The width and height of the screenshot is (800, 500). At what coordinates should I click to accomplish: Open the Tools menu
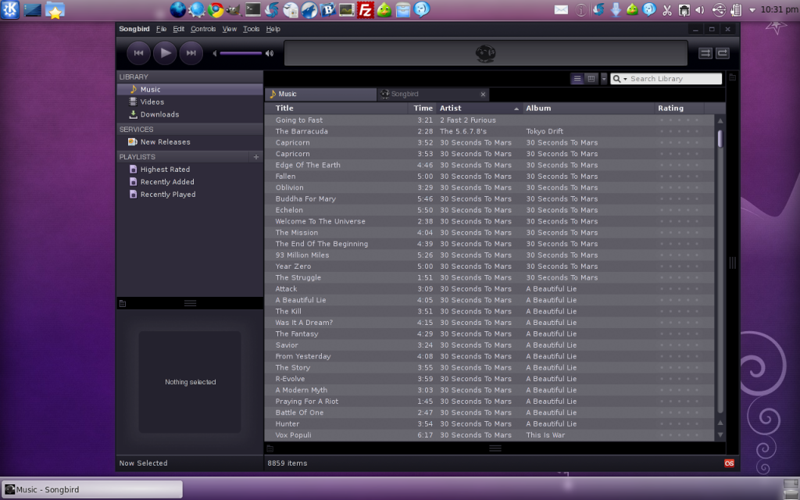pos(251,29)
